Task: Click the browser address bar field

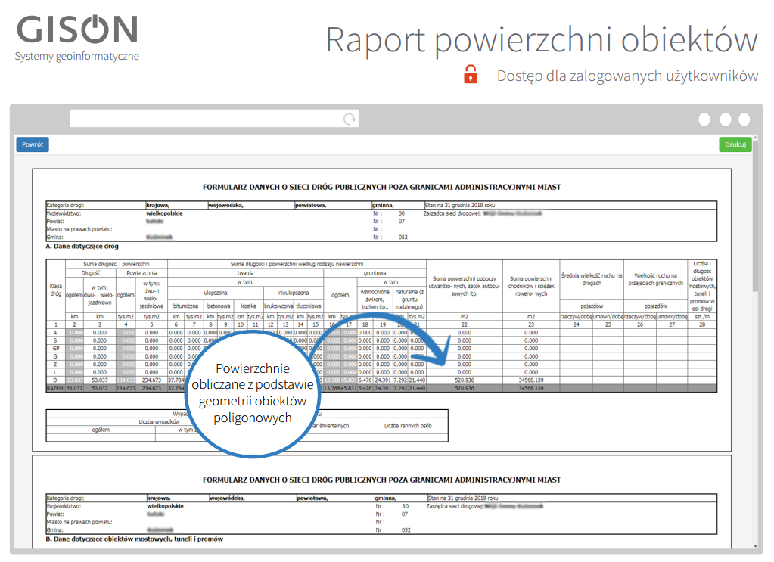Action: coord(214,119)
